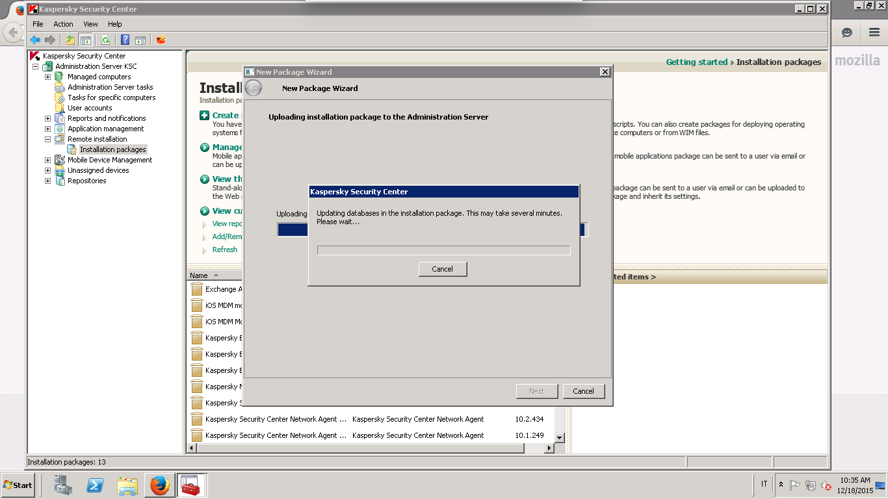The image size is (888, 499).
Task: Select Network Agent row with version 10.2.434
Action: click(371, 419)
